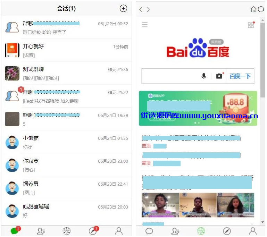Open the 小懒猫 conversation

click(67, 142)
